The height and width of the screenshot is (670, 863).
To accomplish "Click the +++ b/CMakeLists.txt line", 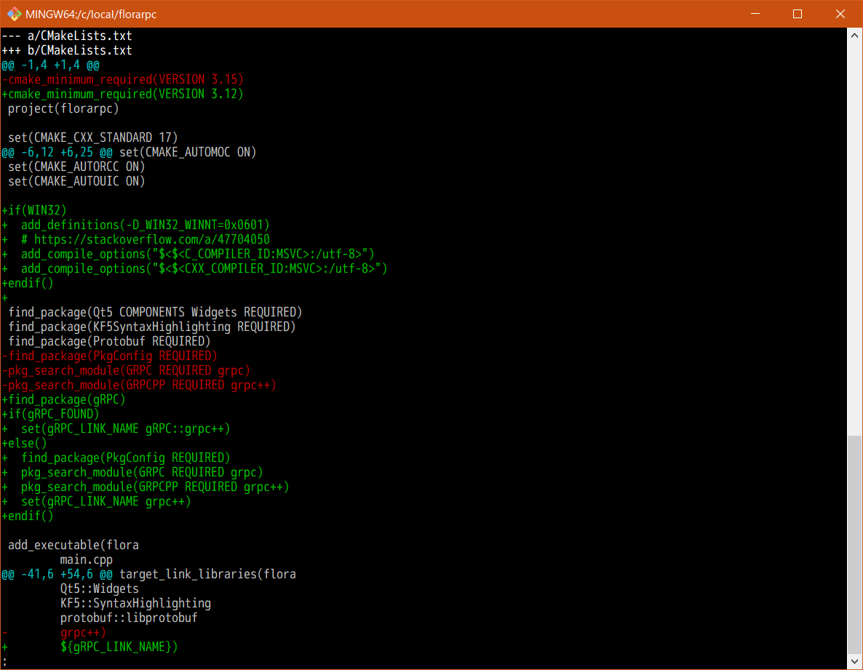I will click(66, 50).
